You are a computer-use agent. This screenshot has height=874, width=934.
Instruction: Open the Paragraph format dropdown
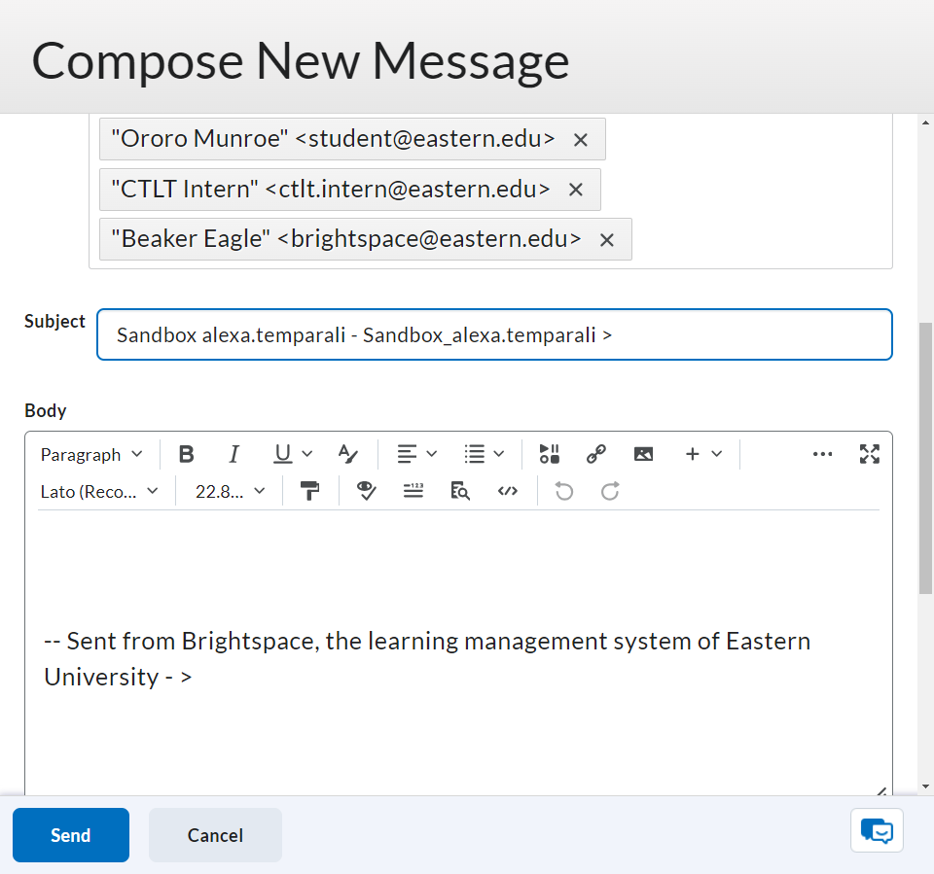point(91,455)
